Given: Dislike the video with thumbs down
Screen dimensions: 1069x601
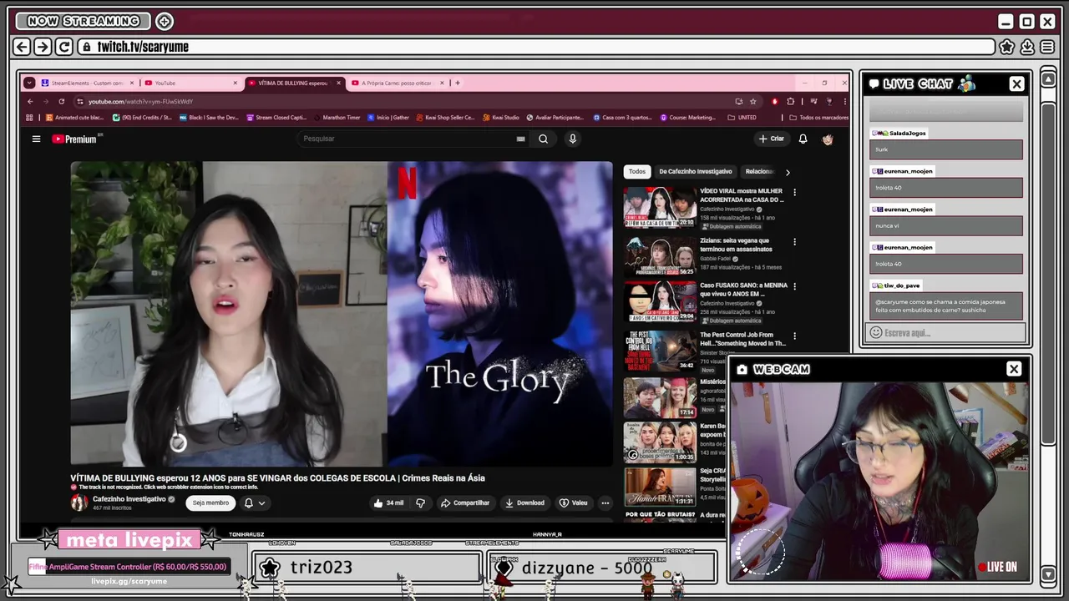Looking at the screenshot, I should pyautogui.click(x=420, y=503).
